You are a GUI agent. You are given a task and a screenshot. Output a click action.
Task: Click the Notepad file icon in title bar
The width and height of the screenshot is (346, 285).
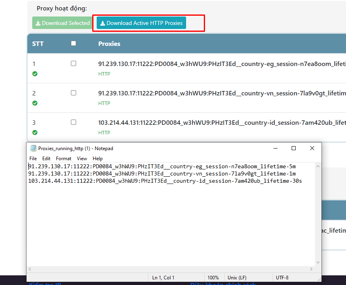33,148
